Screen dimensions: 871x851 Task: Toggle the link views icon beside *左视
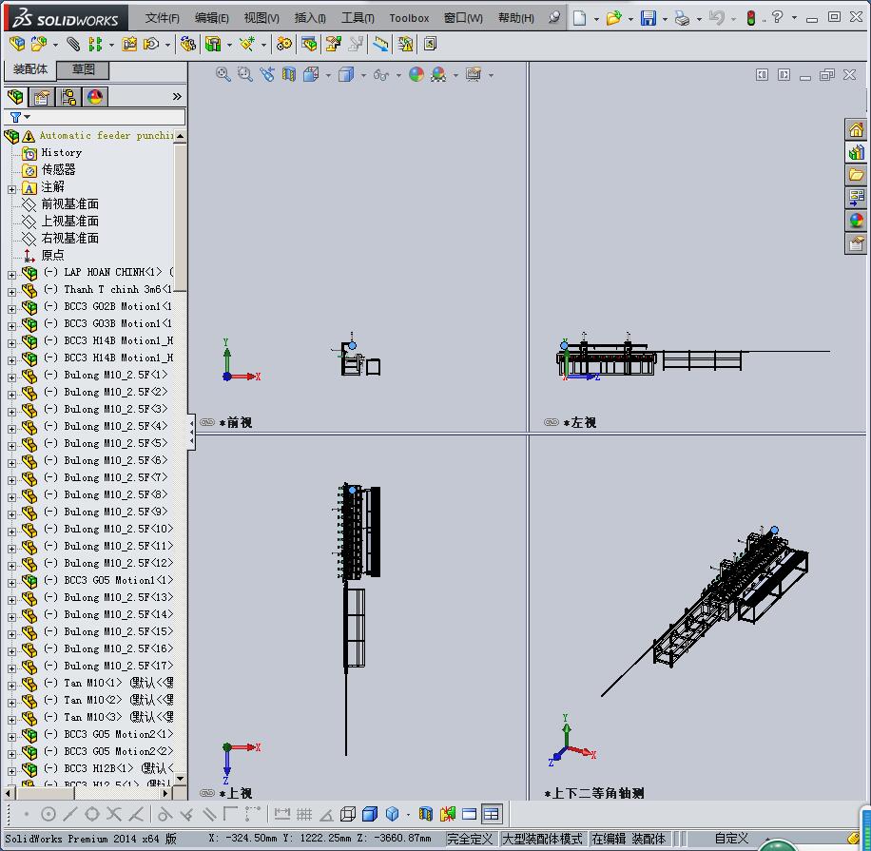pos(552,422)
